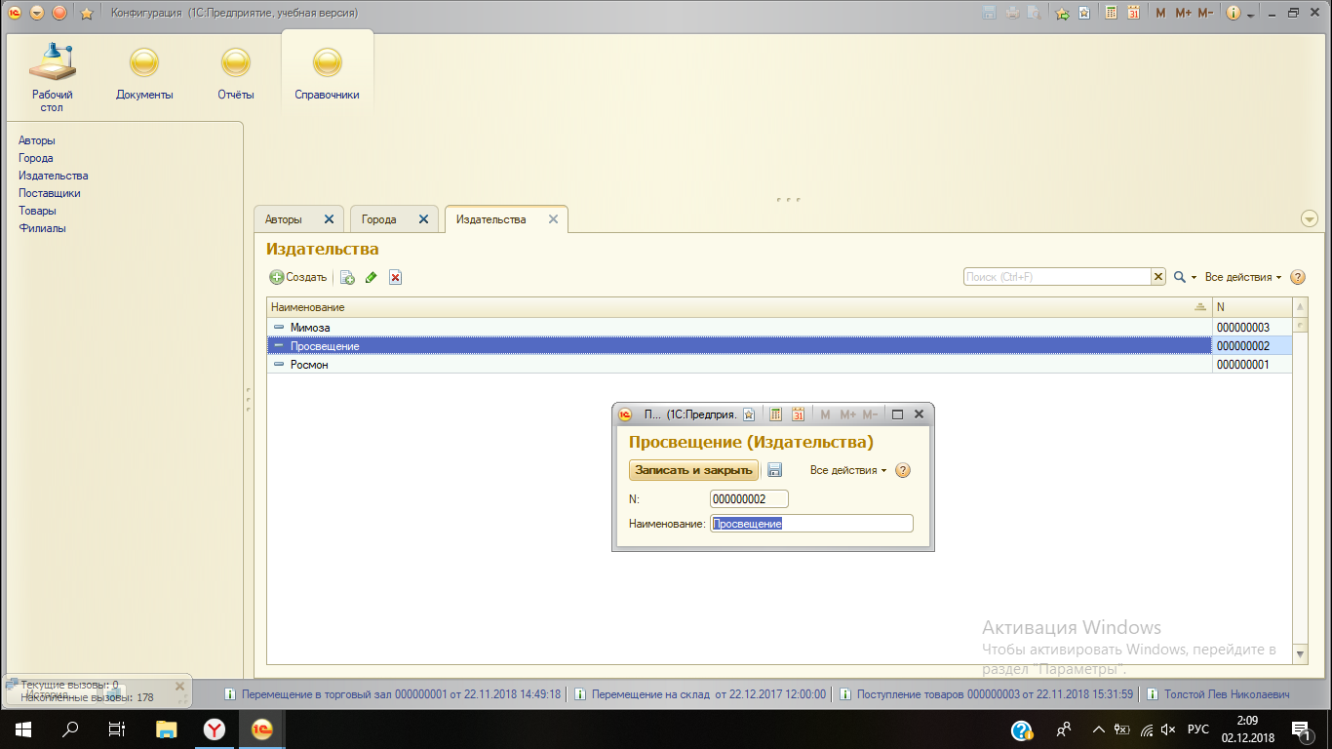The image size is (1332, 749).
Task: Open Yandex Browser from the taskbar
Action: tap(215, 729)
